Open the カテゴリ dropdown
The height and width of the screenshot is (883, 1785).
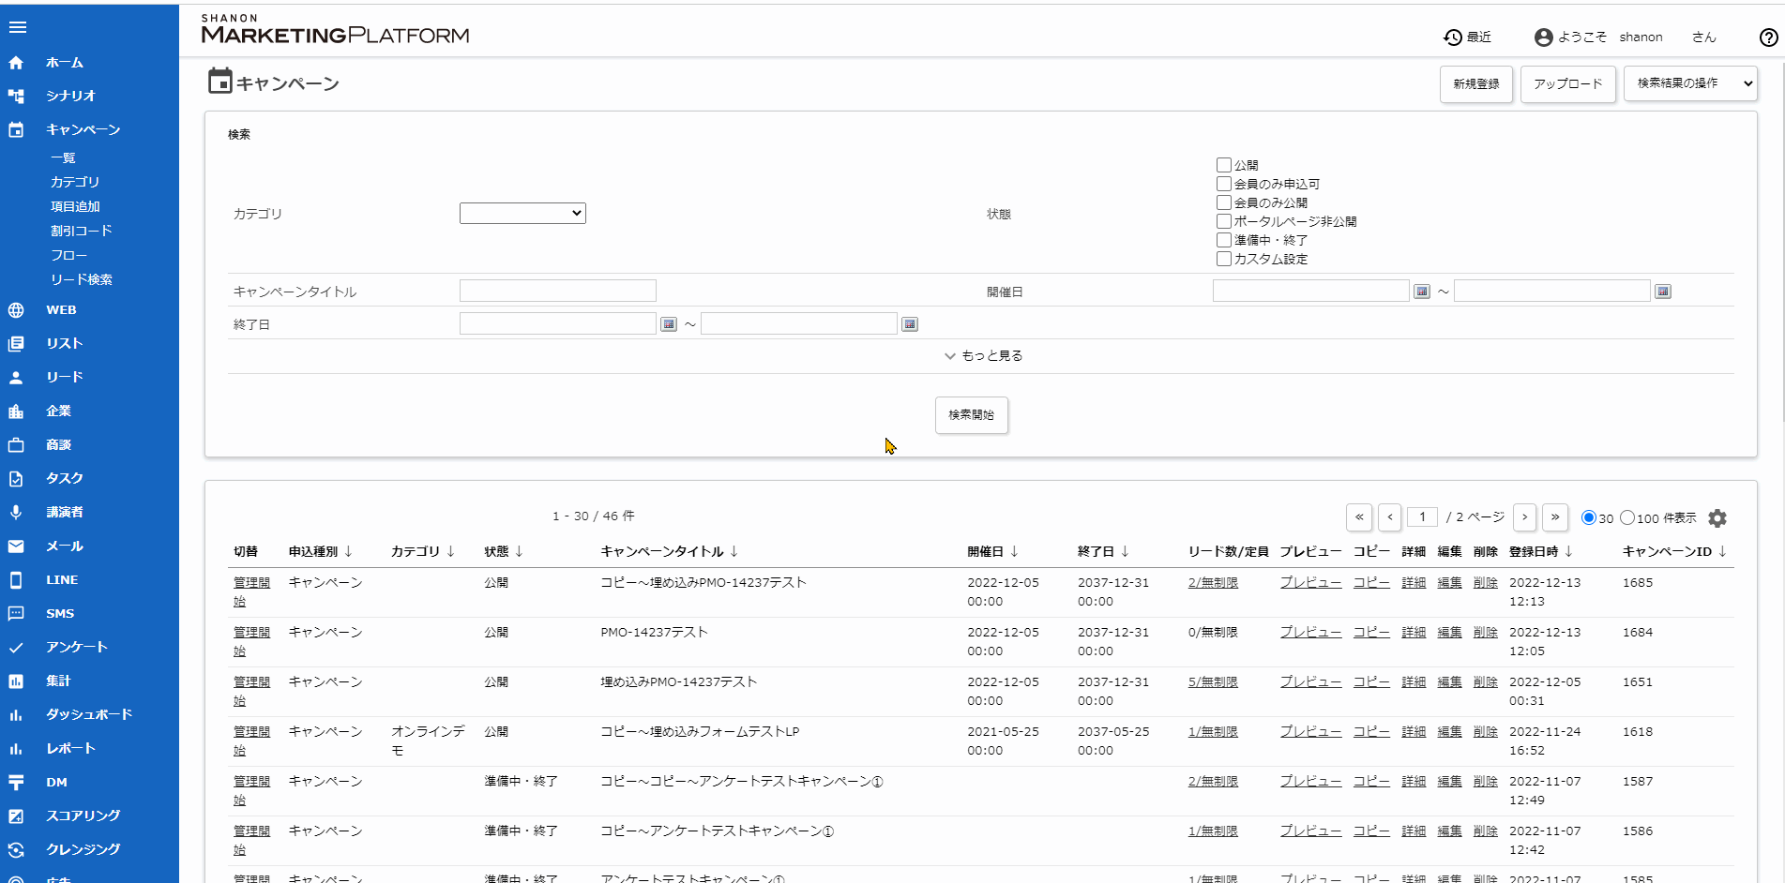(x=522, y=214)
